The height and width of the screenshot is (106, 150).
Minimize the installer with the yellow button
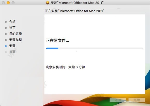point(8,3)
